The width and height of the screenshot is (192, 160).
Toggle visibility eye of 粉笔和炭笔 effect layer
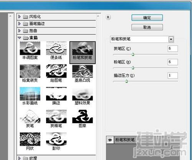pyautogui.click(x=110, y=140)
